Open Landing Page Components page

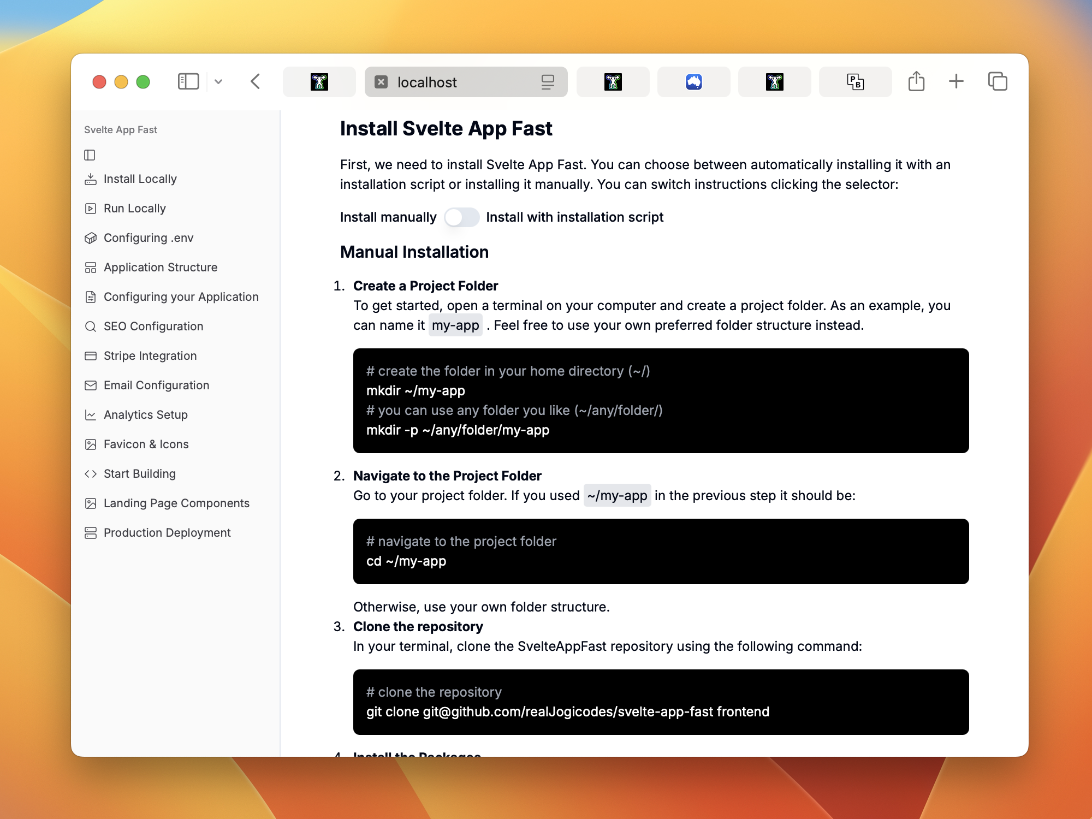176,503
